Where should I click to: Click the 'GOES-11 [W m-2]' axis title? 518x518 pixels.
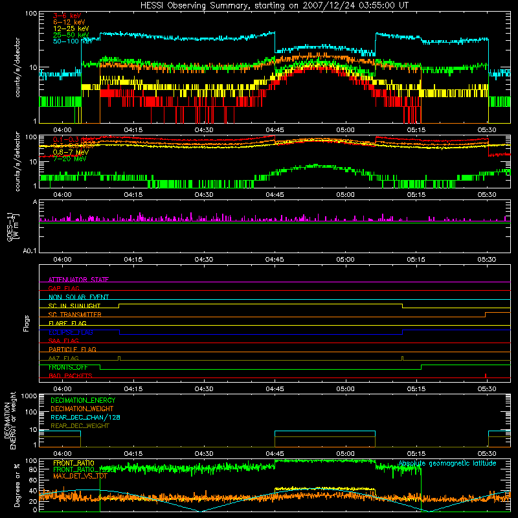pos(13,227)
